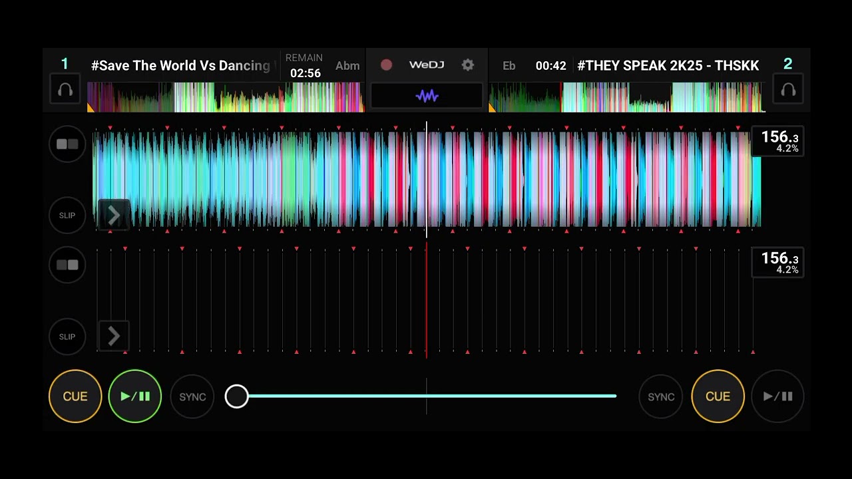Click the crossfader track's right end
852x479 pixels.
[x=614, y=396]
